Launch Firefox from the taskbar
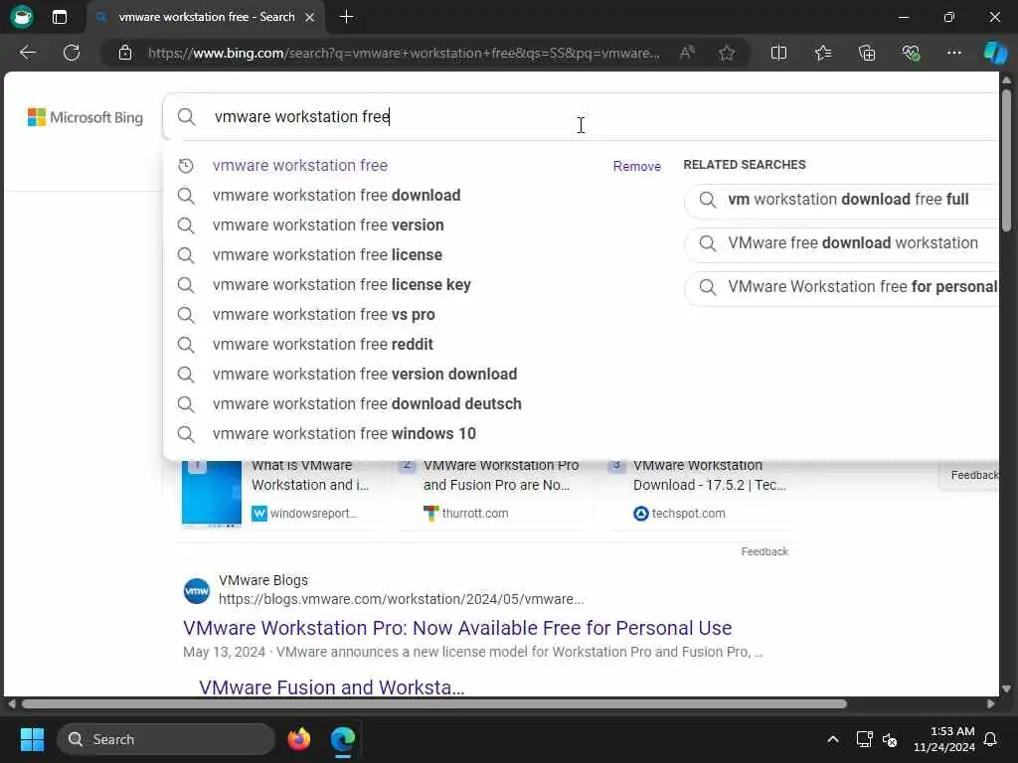Viewport: 1018px width, 763px height. (298, 739)
